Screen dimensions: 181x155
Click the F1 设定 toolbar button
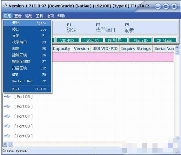click(71, 28)
